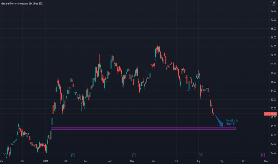Click the 72.00 price axis label
The width and height of the screenshot is (278, 164).
pyautogui.click(x=274, y=11)
